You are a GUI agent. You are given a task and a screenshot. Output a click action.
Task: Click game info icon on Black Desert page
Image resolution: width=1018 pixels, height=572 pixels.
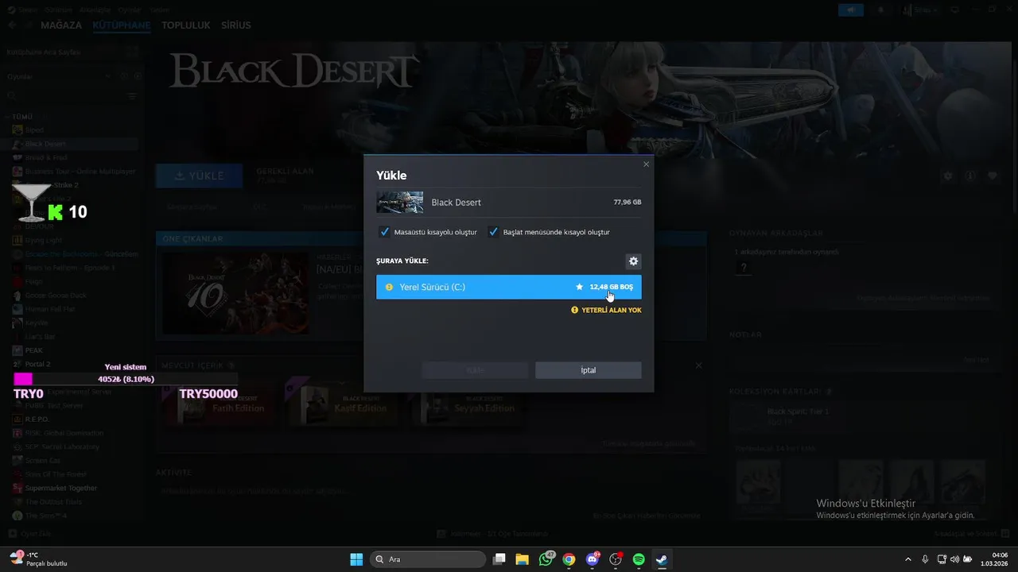point(969,176)
